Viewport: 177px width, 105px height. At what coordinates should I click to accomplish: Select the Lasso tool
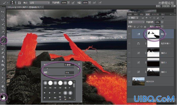coord(3,20)
